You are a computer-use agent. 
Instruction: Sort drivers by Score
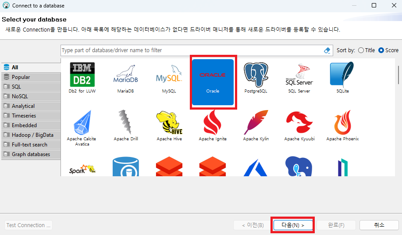[x=388, y=50]
